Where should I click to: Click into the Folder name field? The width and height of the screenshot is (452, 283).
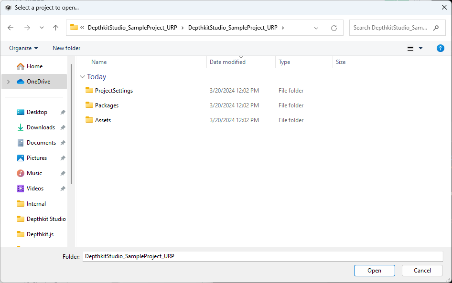click(262, 256)
